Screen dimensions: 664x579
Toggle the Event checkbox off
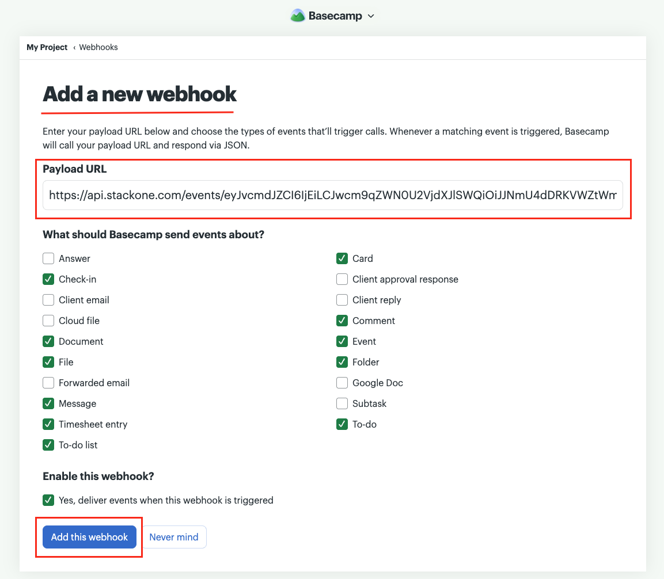342,341
